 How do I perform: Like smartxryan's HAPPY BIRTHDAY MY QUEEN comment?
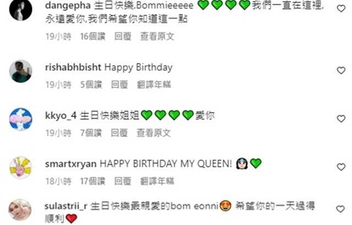pos(341,167)
